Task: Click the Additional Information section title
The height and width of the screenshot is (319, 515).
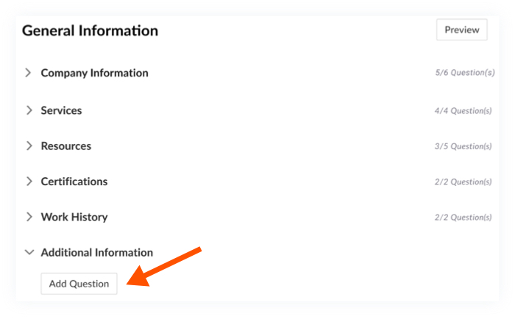Action: click(x=97, y=252)
